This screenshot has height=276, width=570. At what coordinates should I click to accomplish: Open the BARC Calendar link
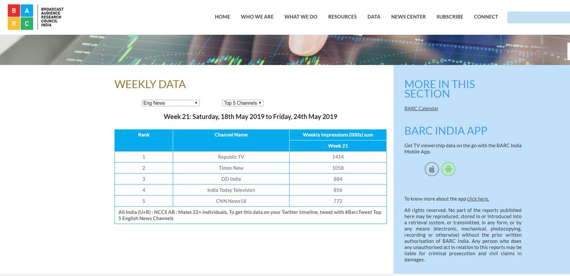421,109
